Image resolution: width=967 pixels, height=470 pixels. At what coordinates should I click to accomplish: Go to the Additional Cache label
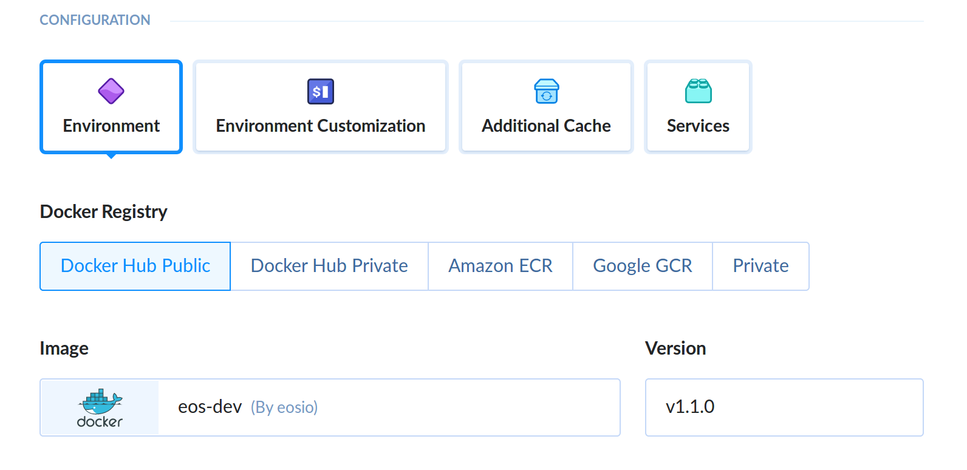(547, 126)
